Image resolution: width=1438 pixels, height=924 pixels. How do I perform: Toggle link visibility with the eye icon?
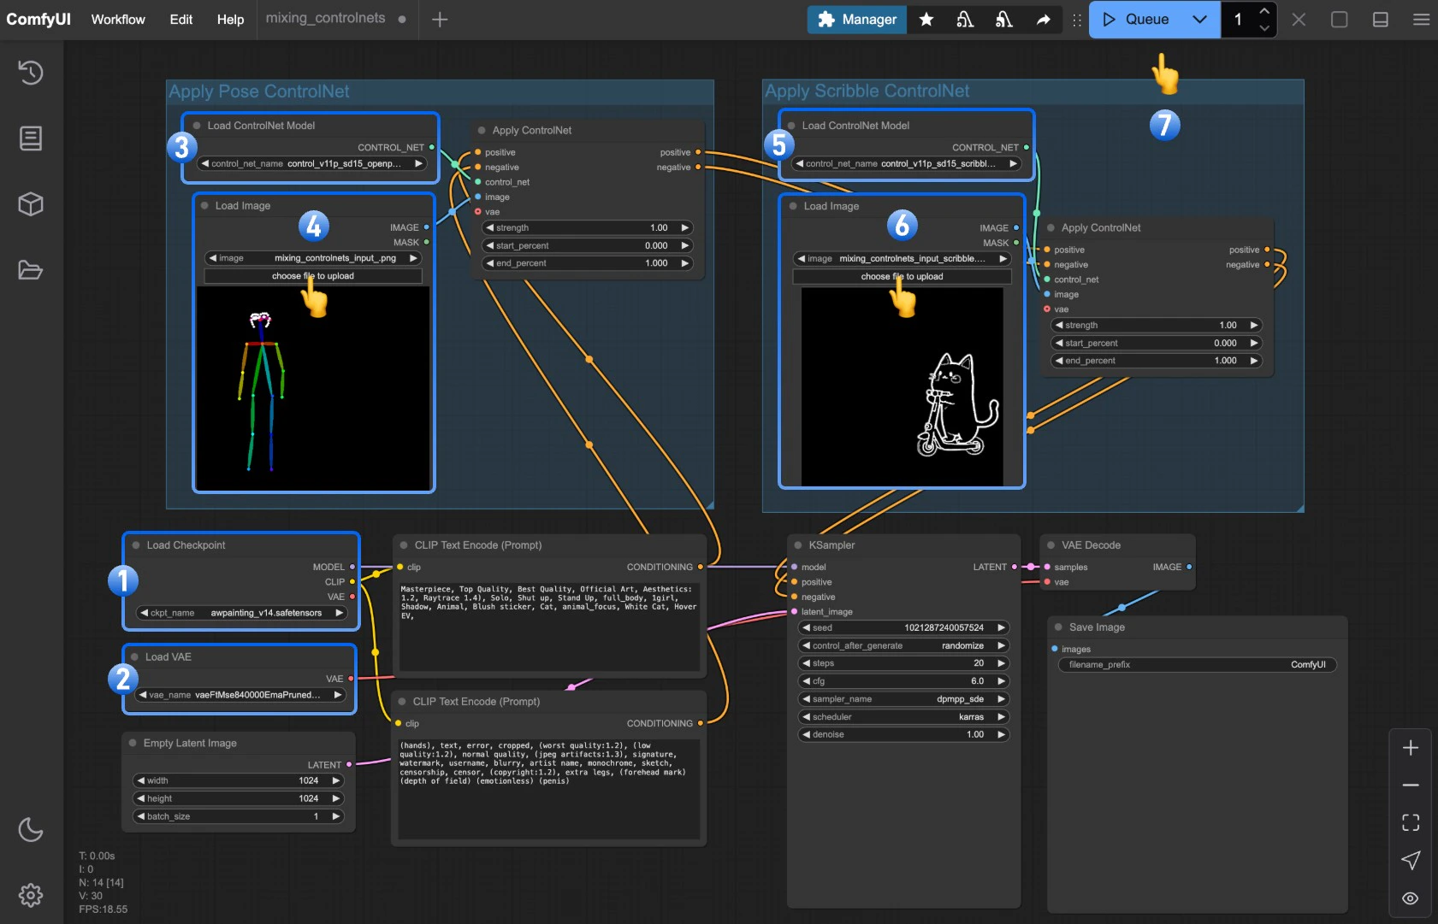pos(1409,898)
